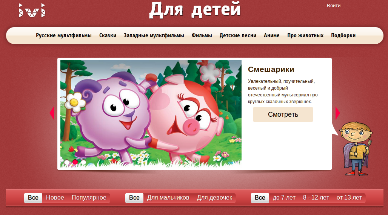Open the Смешарики banner image

pyautogui.click(x=151, y=113)
